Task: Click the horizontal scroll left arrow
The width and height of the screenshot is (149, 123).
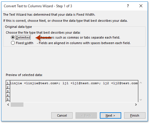Action: (8, 104)
